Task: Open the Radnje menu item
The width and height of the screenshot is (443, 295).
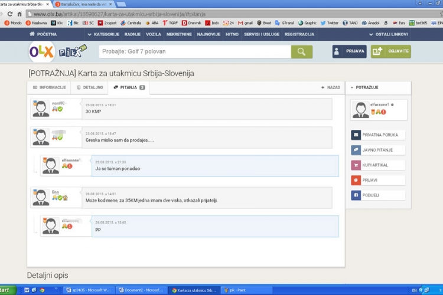Action: (132, 34)
